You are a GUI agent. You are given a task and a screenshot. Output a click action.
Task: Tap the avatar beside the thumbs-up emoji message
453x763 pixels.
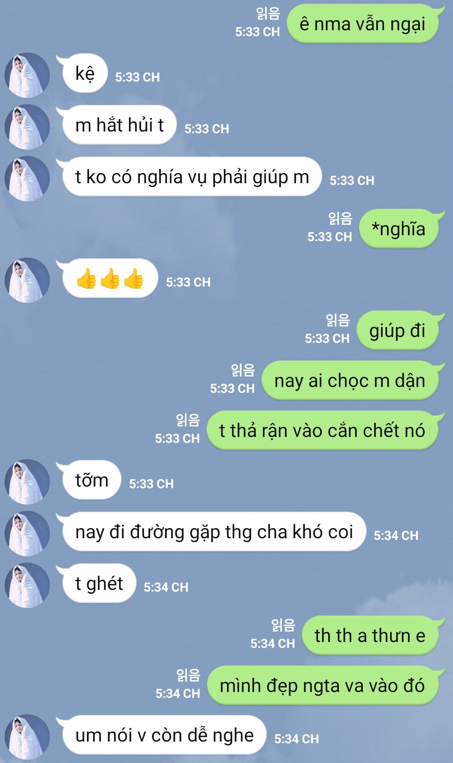(x=27, y=280)
